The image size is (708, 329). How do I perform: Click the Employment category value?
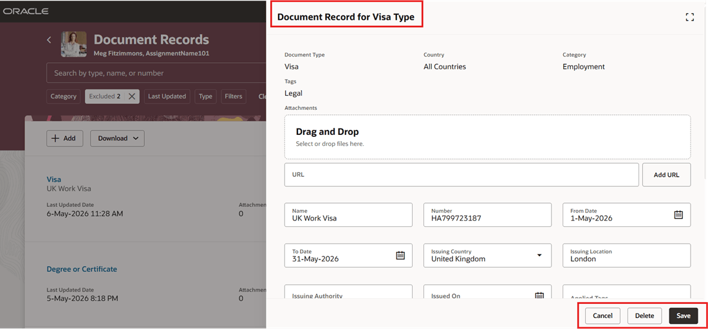583,67
